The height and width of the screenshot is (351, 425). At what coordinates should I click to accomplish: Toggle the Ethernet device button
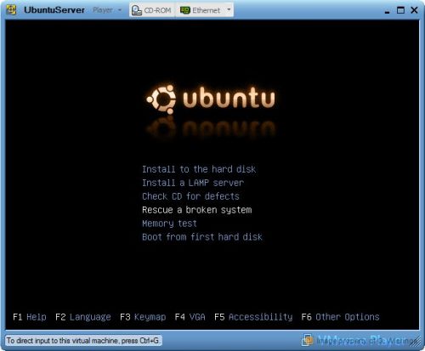(x=200, y=10)
